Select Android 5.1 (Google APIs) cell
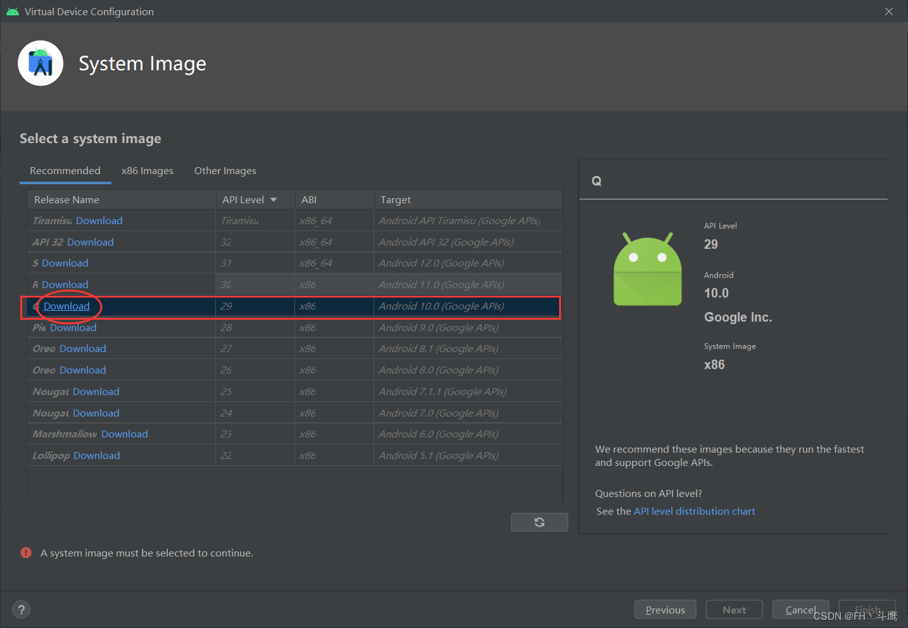 point(468,456)
